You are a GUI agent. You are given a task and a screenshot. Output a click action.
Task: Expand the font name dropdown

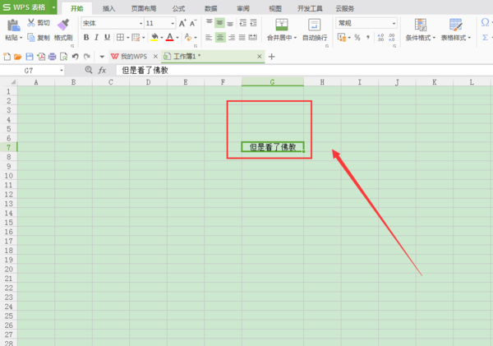pyautogui.click(x=141, y=24)
